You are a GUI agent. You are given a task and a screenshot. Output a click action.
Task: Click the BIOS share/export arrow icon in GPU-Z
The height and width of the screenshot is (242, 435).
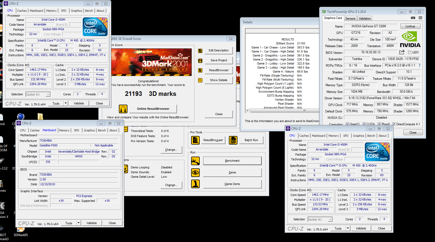point(402,52)
